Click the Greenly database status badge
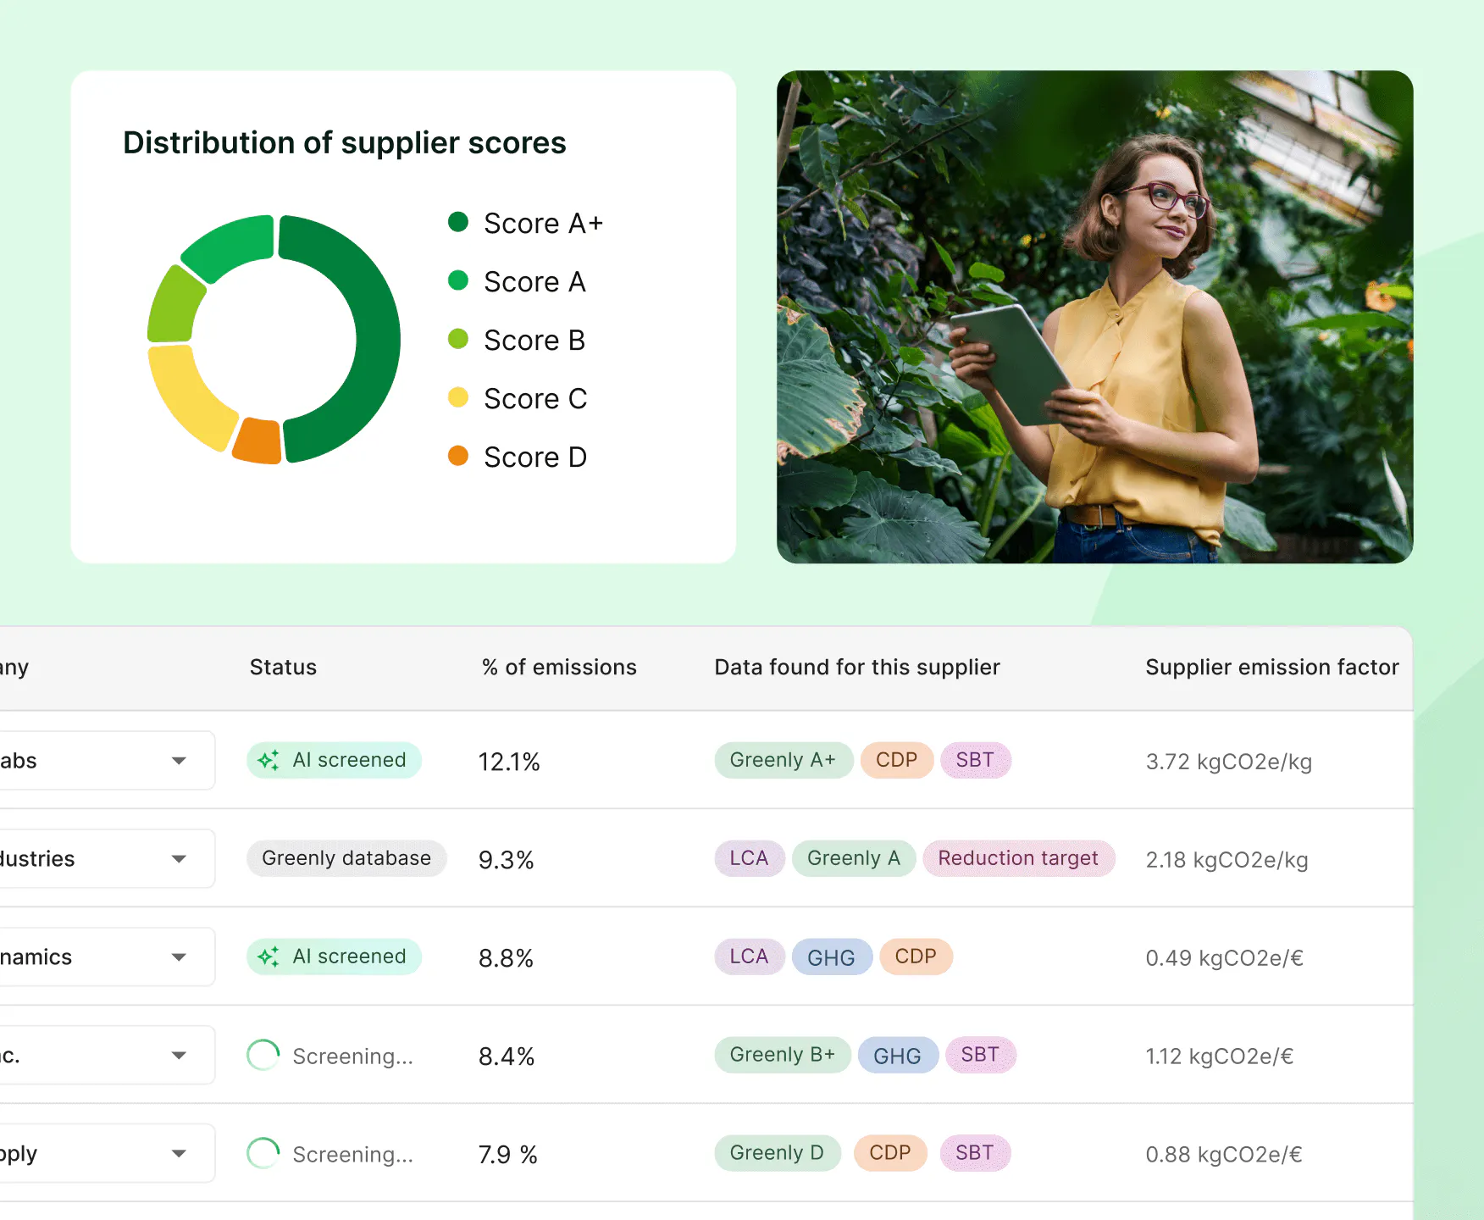The height and width of the screenshot is (1220, 1484). pyautogui.click(x=346, y=858)
